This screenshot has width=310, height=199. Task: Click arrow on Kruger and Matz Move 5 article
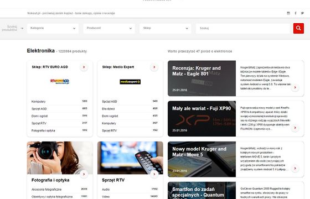(295, 168)
